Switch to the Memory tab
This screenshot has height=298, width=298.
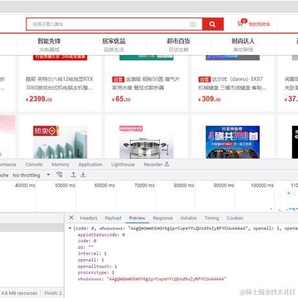[60, 165]
